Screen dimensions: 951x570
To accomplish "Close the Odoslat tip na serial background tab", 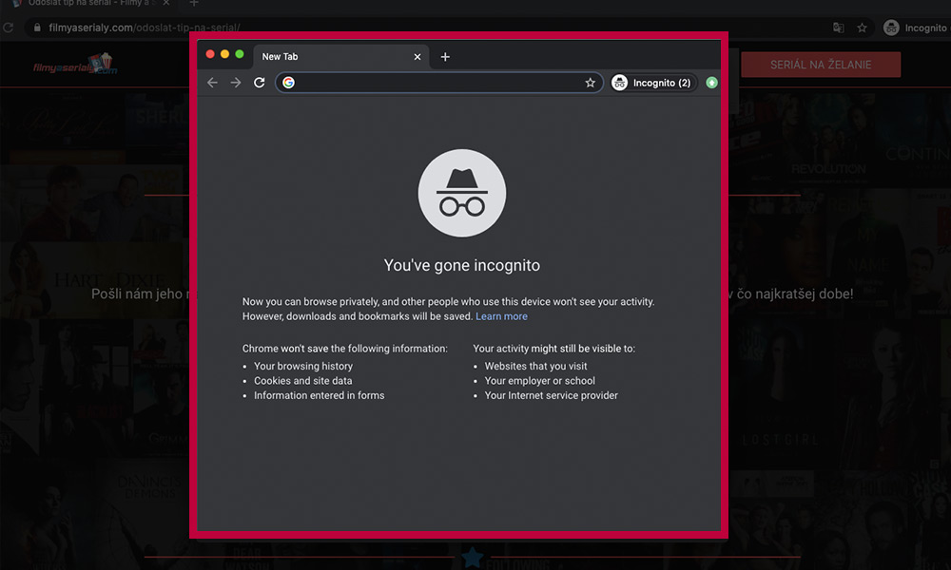I will tap(165, 3).
